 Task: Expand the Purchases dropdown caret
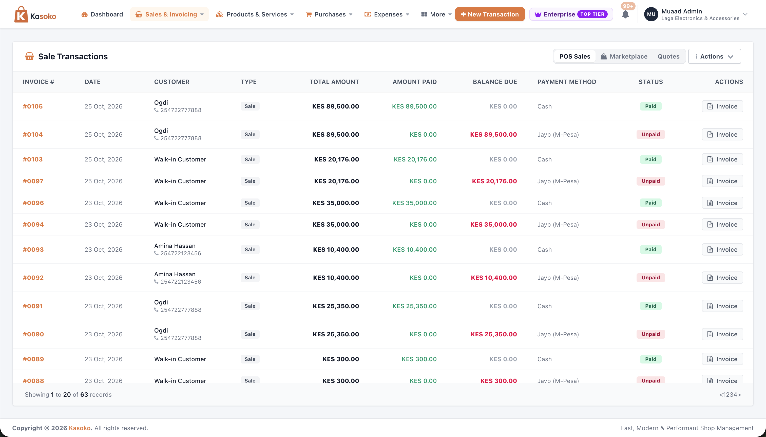click(351, 15)
